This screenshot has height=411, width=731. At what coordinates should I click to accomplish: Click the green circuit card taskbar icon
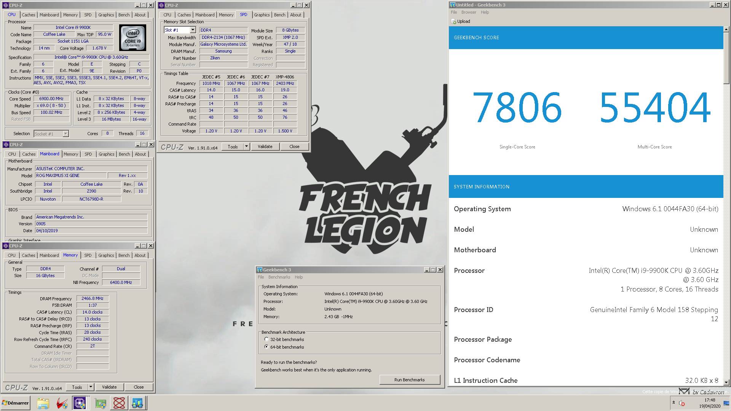point(101,403)
